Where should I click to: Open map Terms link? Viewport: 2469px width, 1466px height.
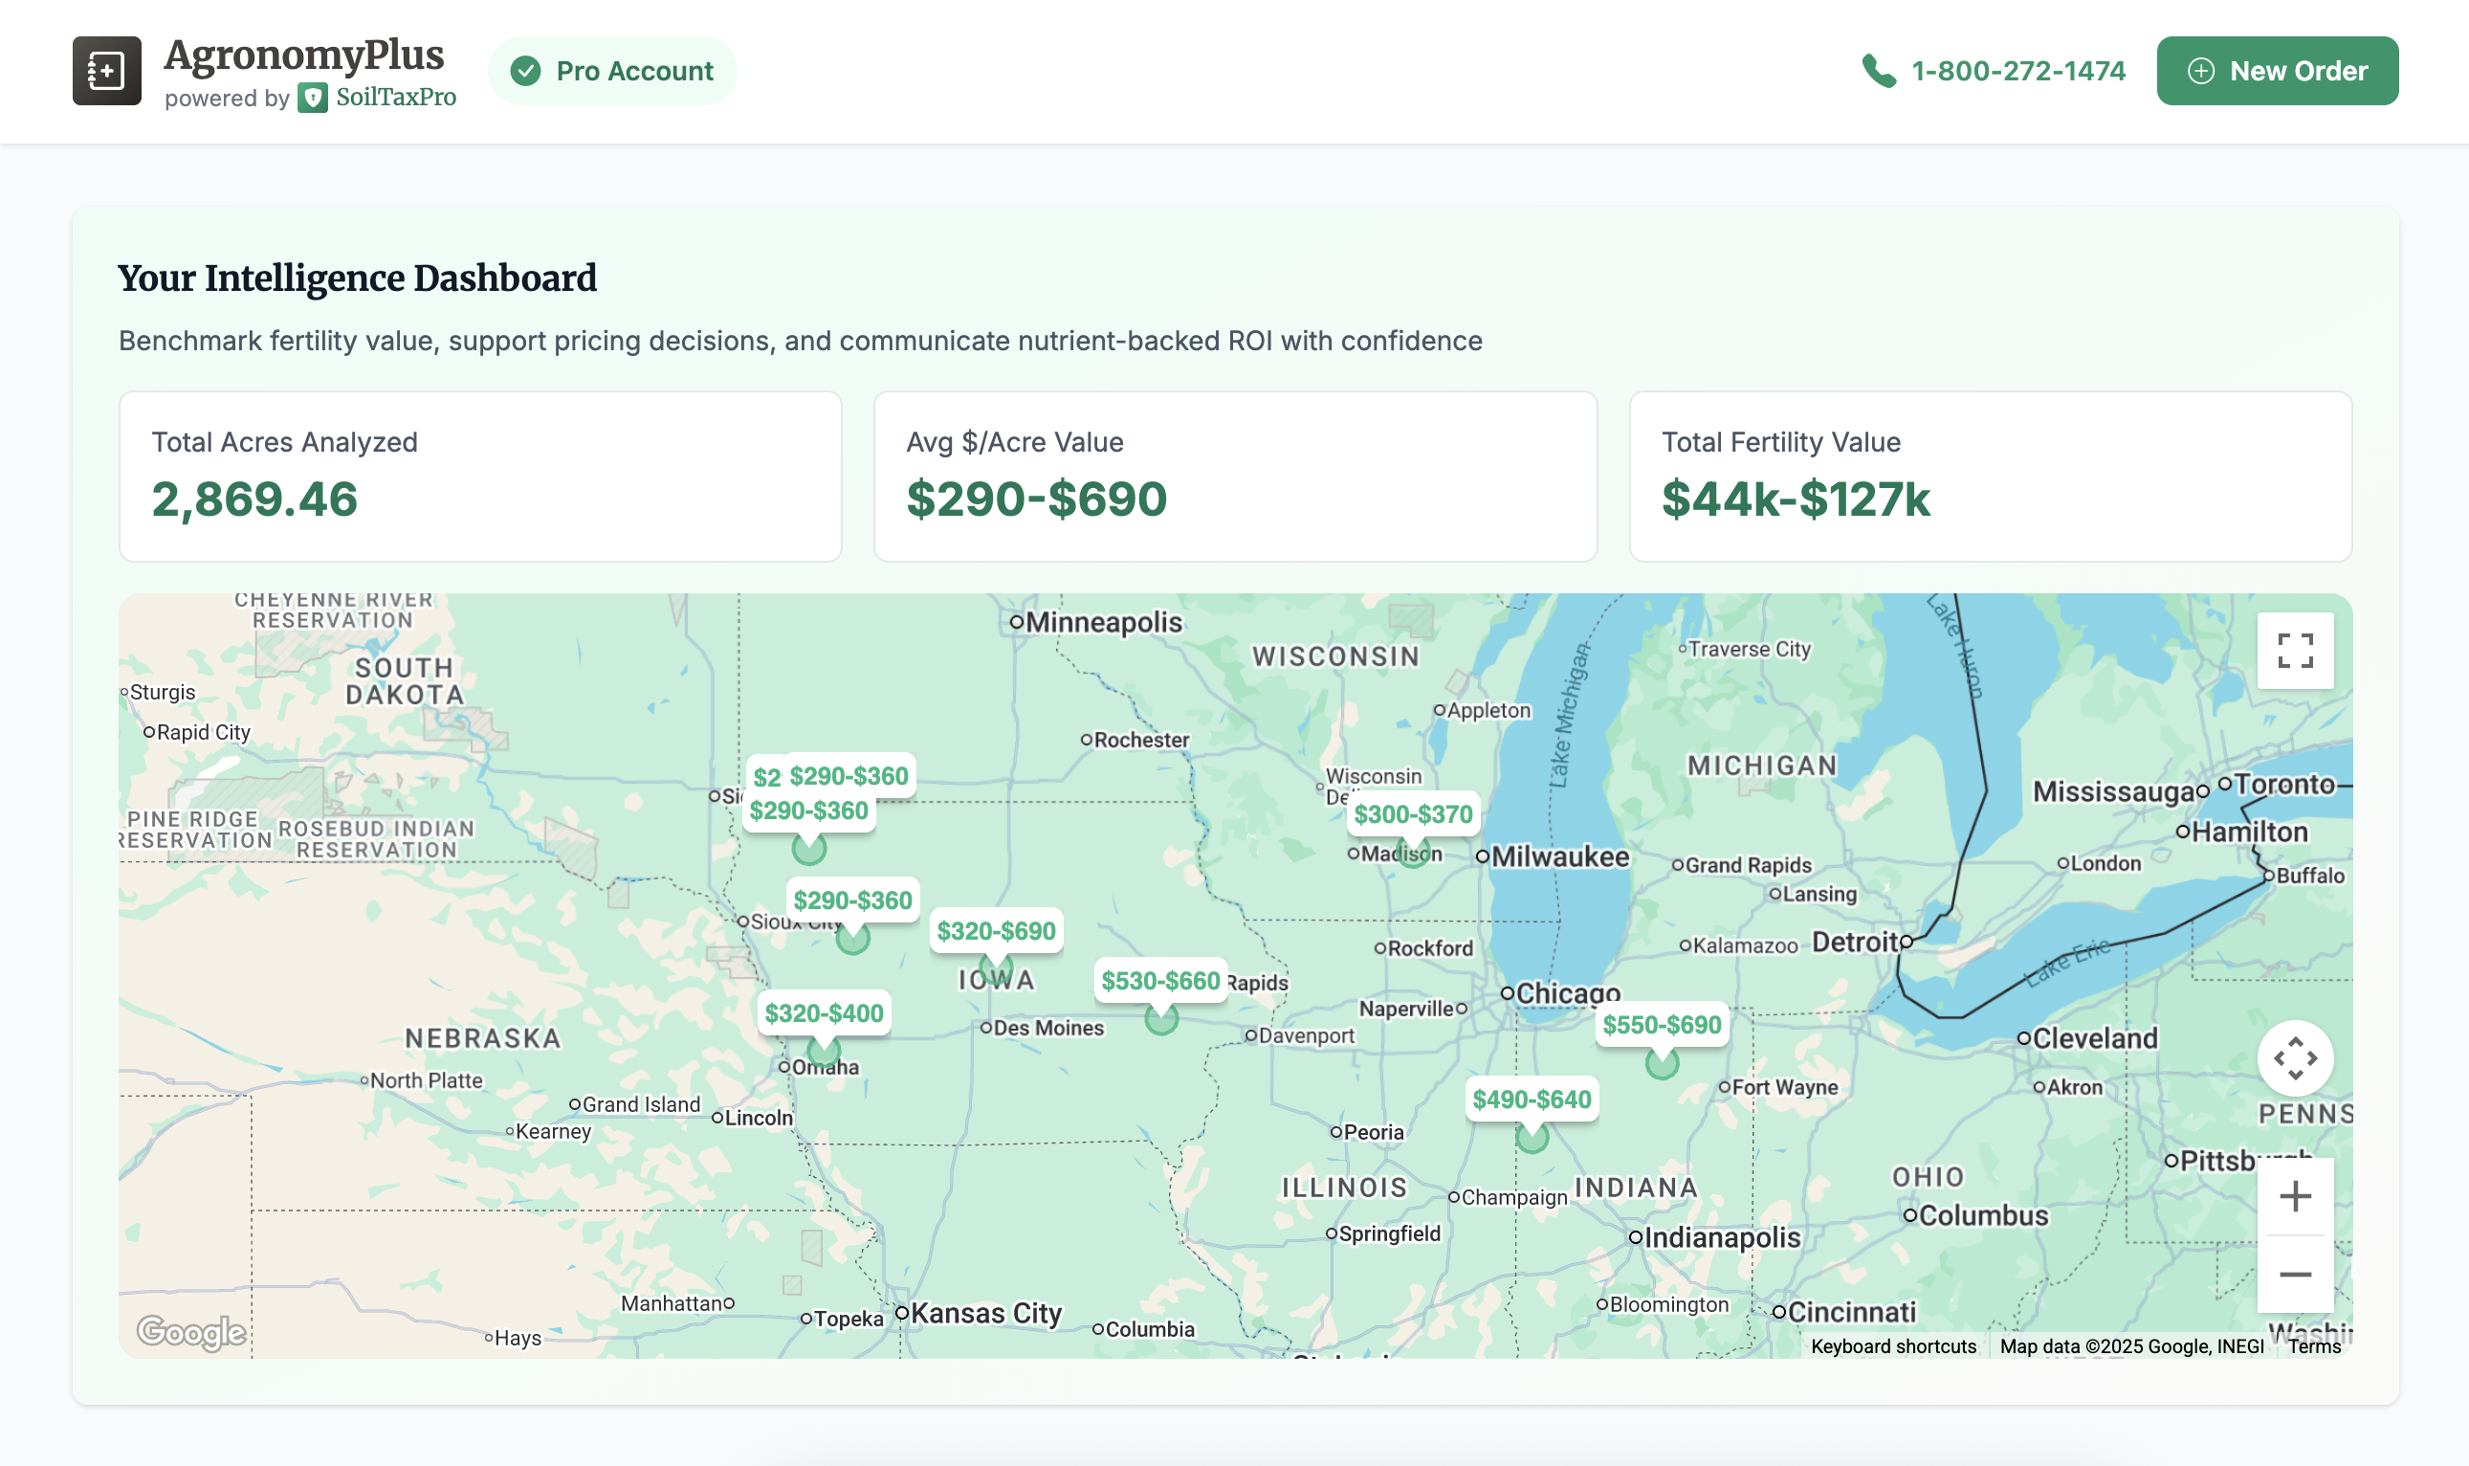(x=2314, y=1346)
